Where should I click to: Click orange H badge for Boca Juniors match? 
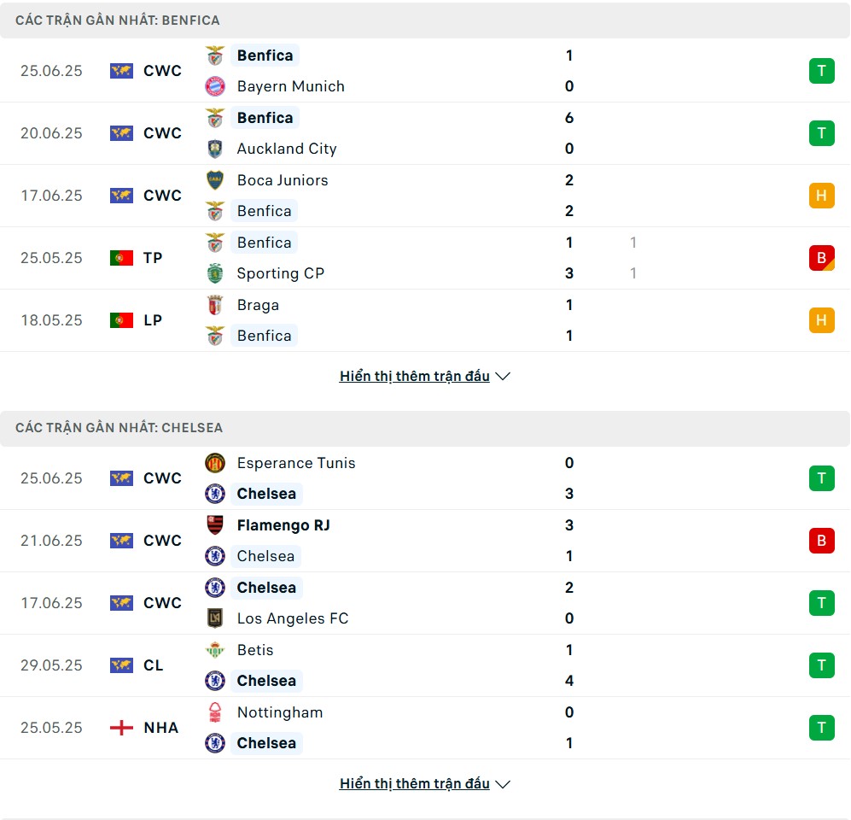[x=821, y=196]
